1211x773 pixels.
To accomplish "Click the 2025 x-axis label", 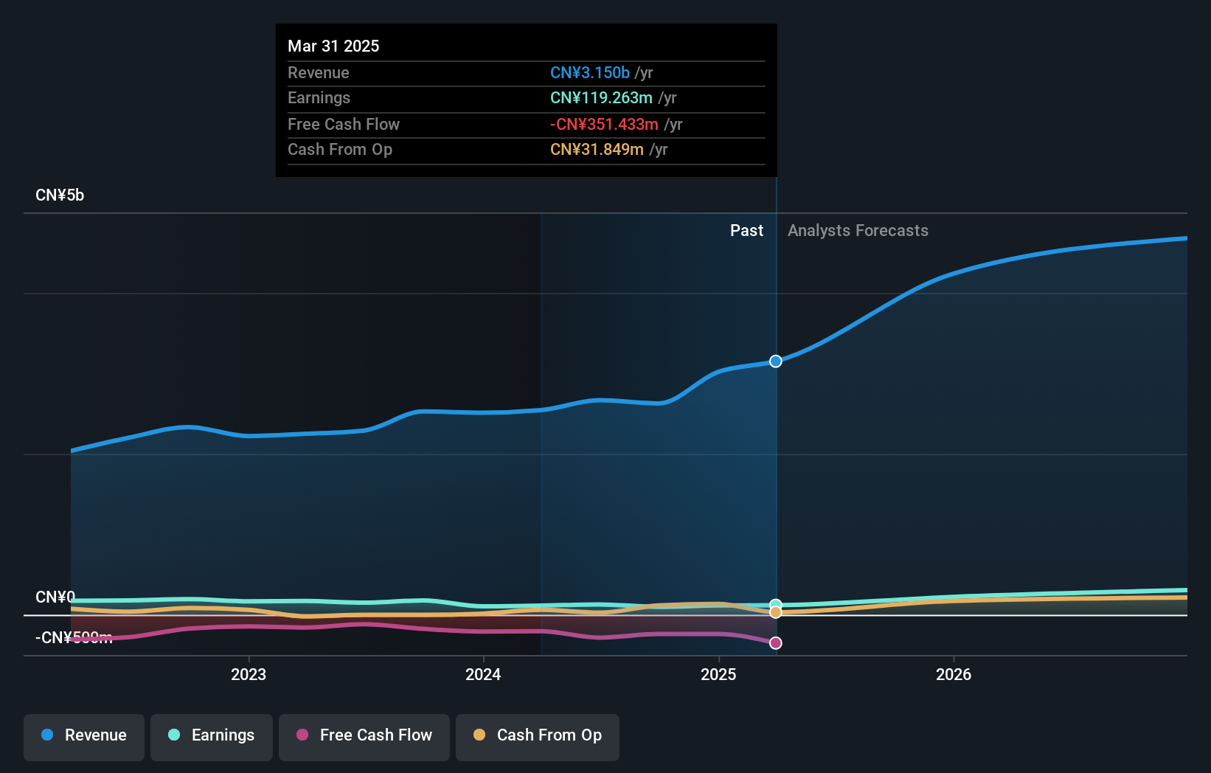I will click(718, 674).
